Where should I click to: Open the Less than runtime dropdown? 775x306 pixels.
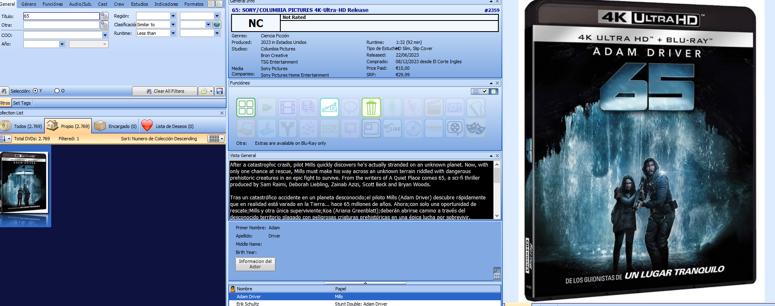(x=173, y=33)
